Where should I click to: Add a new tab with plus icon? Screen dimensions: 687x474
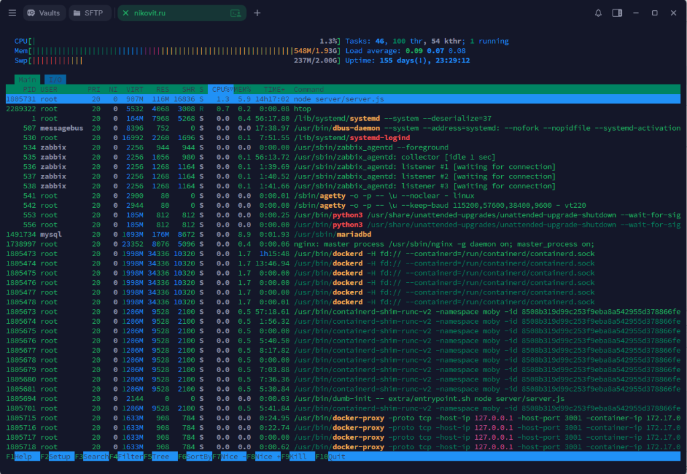(257, 13)
